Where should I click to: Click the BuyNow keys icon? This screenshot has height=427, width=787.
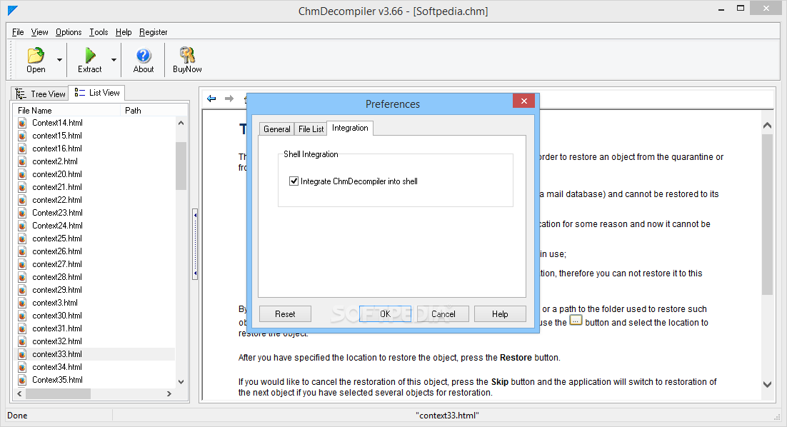coord(187,55)
